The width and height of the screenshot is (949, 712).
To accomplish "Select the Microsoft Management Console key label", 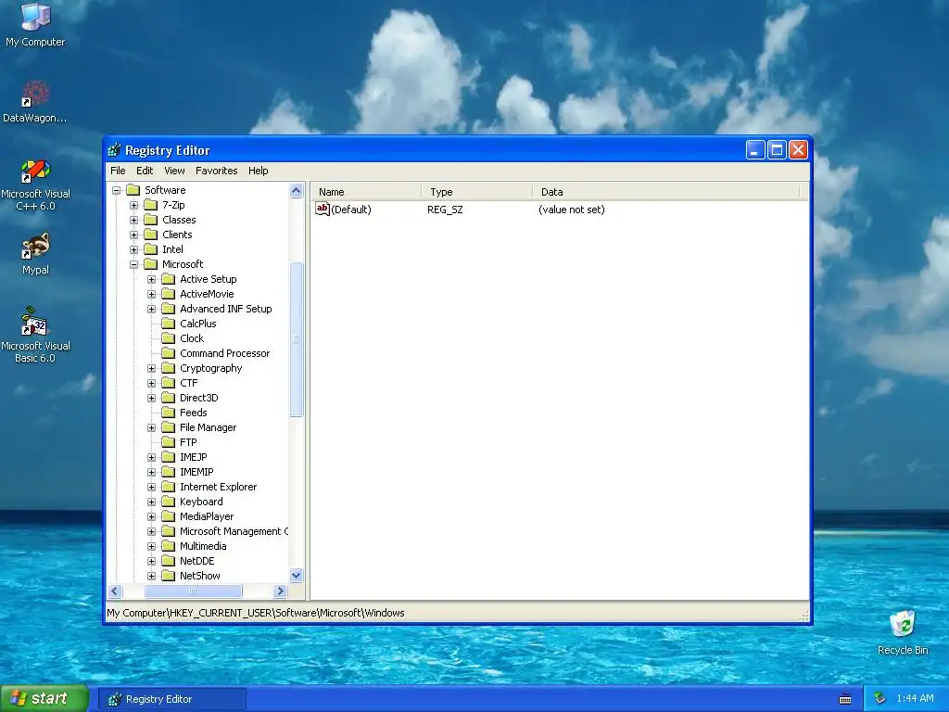I will (x=233, y=531).
